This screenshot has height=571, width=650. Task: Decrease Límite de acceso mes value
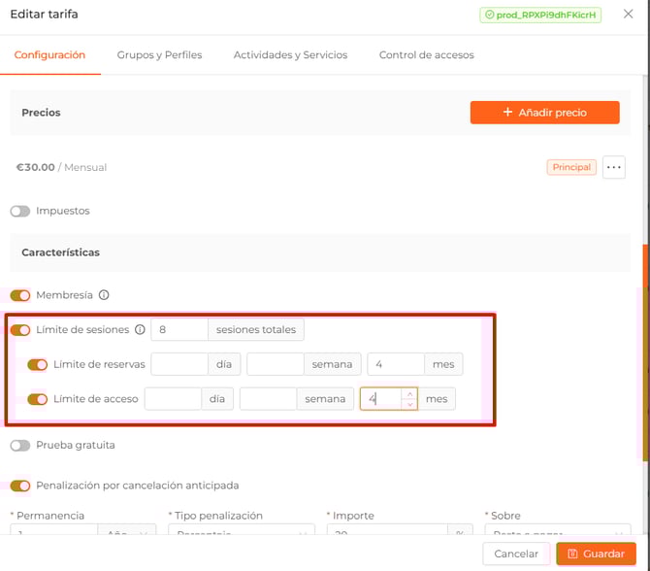click(x=410, y=404)
